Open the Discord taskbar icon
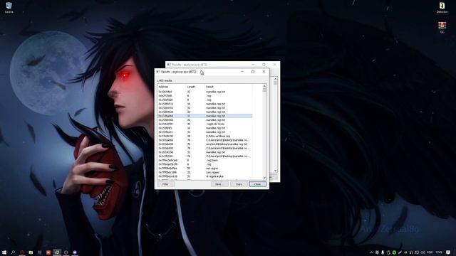Screen dimensions: 456x256 pyautogui.click(x=75, y=252)
